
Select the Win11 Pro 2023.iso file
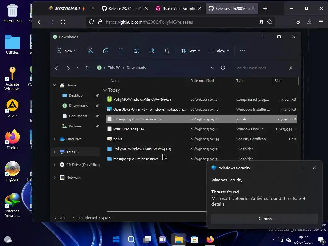pyautogui.click(x=201, y=129)
